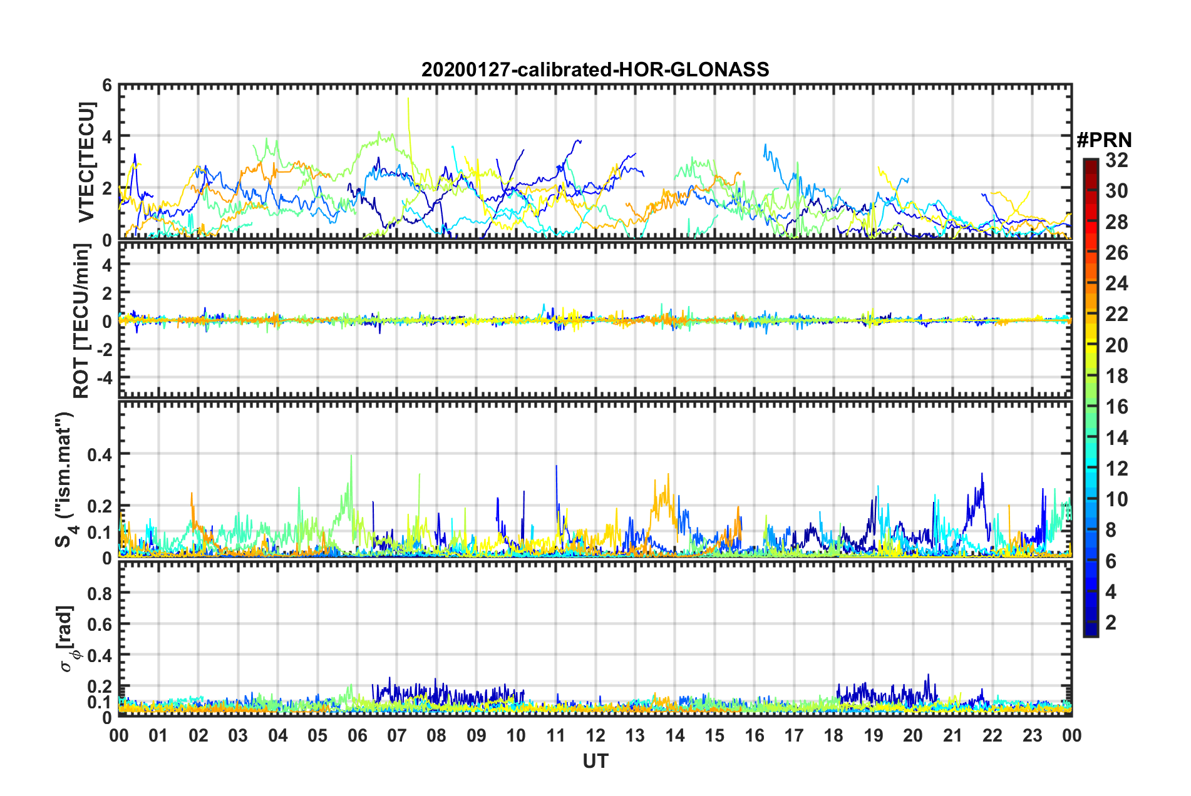Screen dimensions: 1191x796
Task: Click the σφ axis tick label 0.6
Action: [x=100, y=625]
